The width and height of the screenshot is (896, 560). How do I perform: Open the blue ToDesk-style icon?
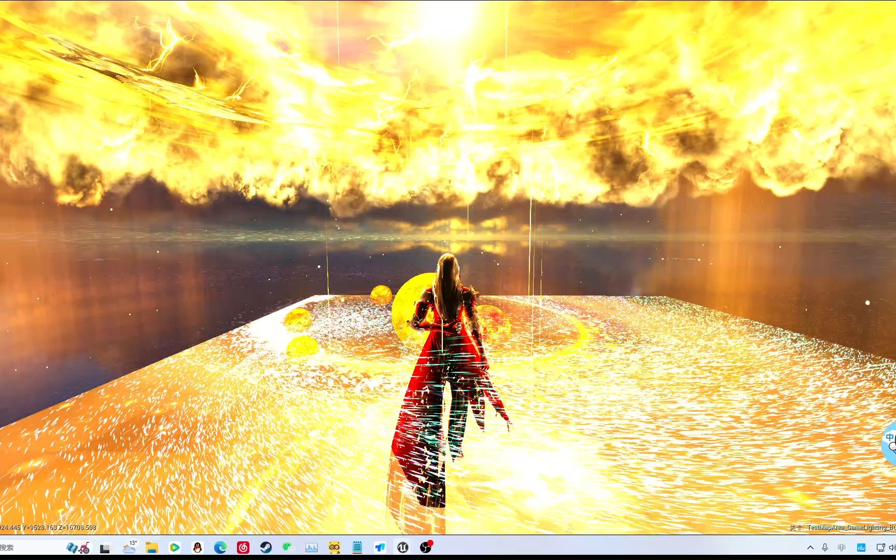pos(380,547)
